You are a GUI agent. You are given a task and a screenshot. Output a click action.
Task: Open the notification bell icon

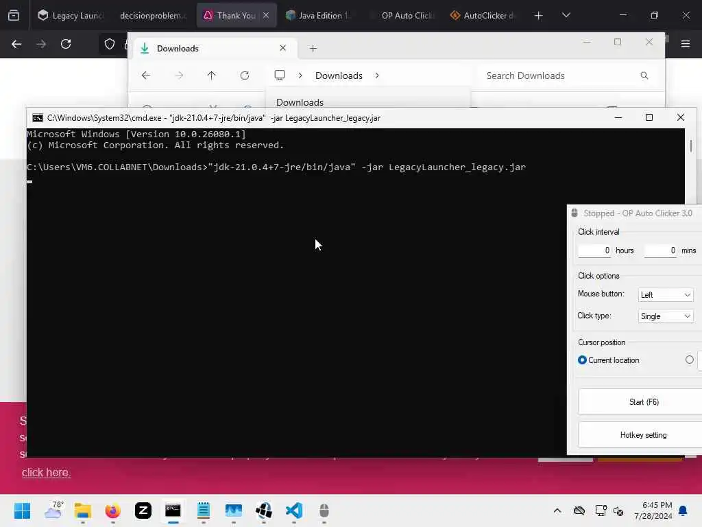pyautogui.click(x=683, y=511)
